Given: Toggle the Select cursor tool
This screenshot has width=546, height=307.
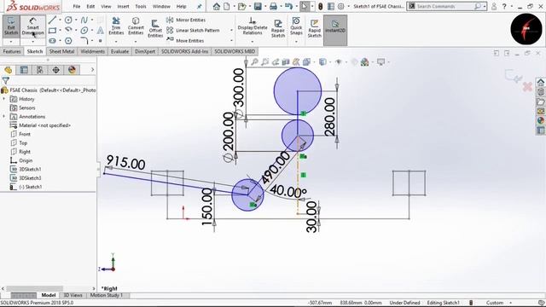Looking at the screenshot, I should [x=305, y=6].
